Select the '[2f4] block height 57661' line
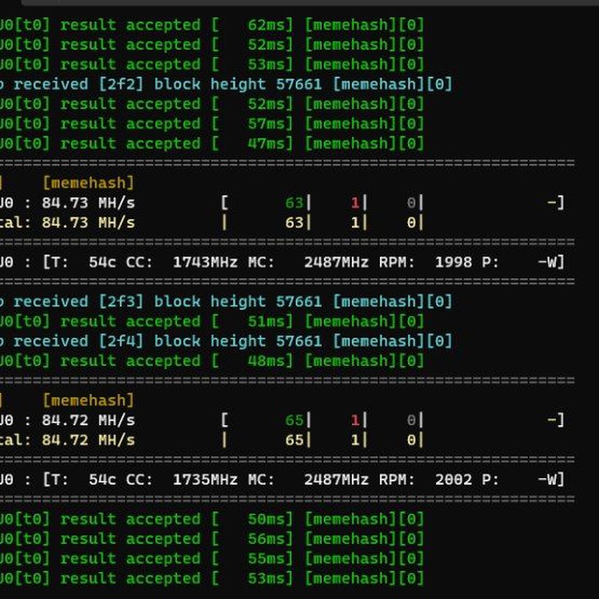The height and width of the screenshot is (599, 599). click(226, 342)
